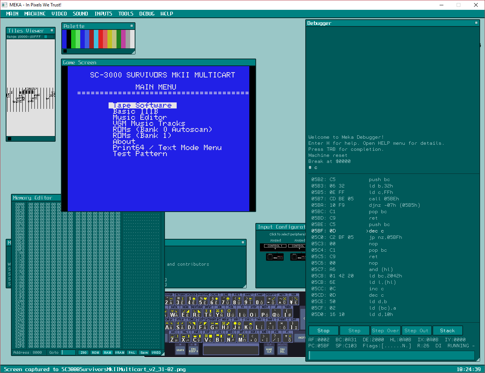Toggle the VRAM memory view
This screenshot has width=485, height=373.
coord(120,353)
